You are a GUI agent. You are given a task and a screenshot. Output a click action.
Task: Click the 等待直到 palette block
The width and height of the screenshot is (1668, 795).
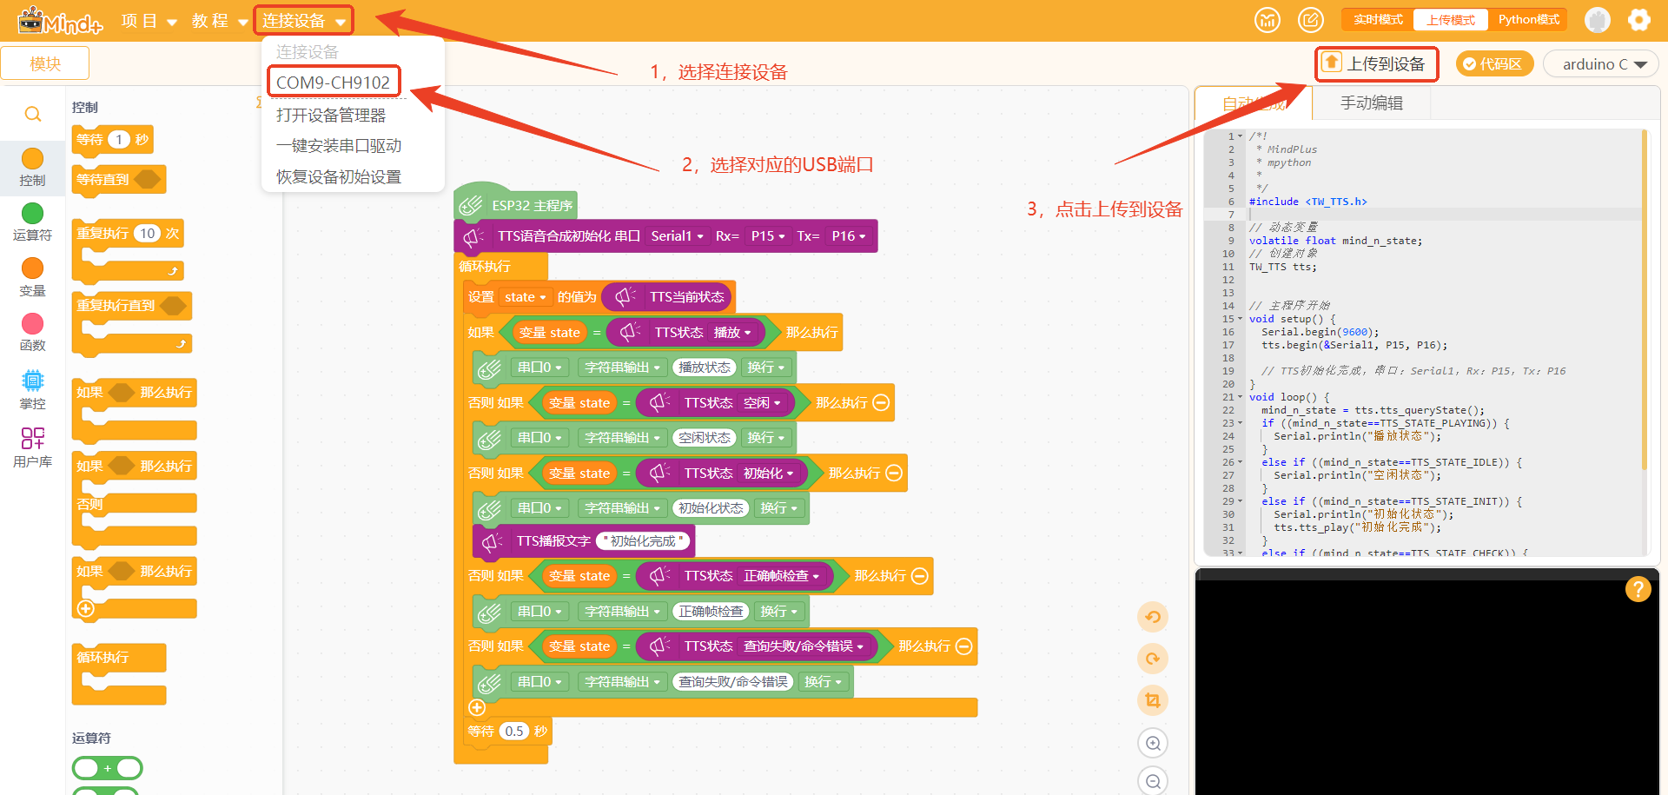[x=119, y=180]
